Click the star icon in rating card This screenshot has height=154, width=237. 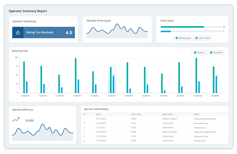(x=18, y=32)
